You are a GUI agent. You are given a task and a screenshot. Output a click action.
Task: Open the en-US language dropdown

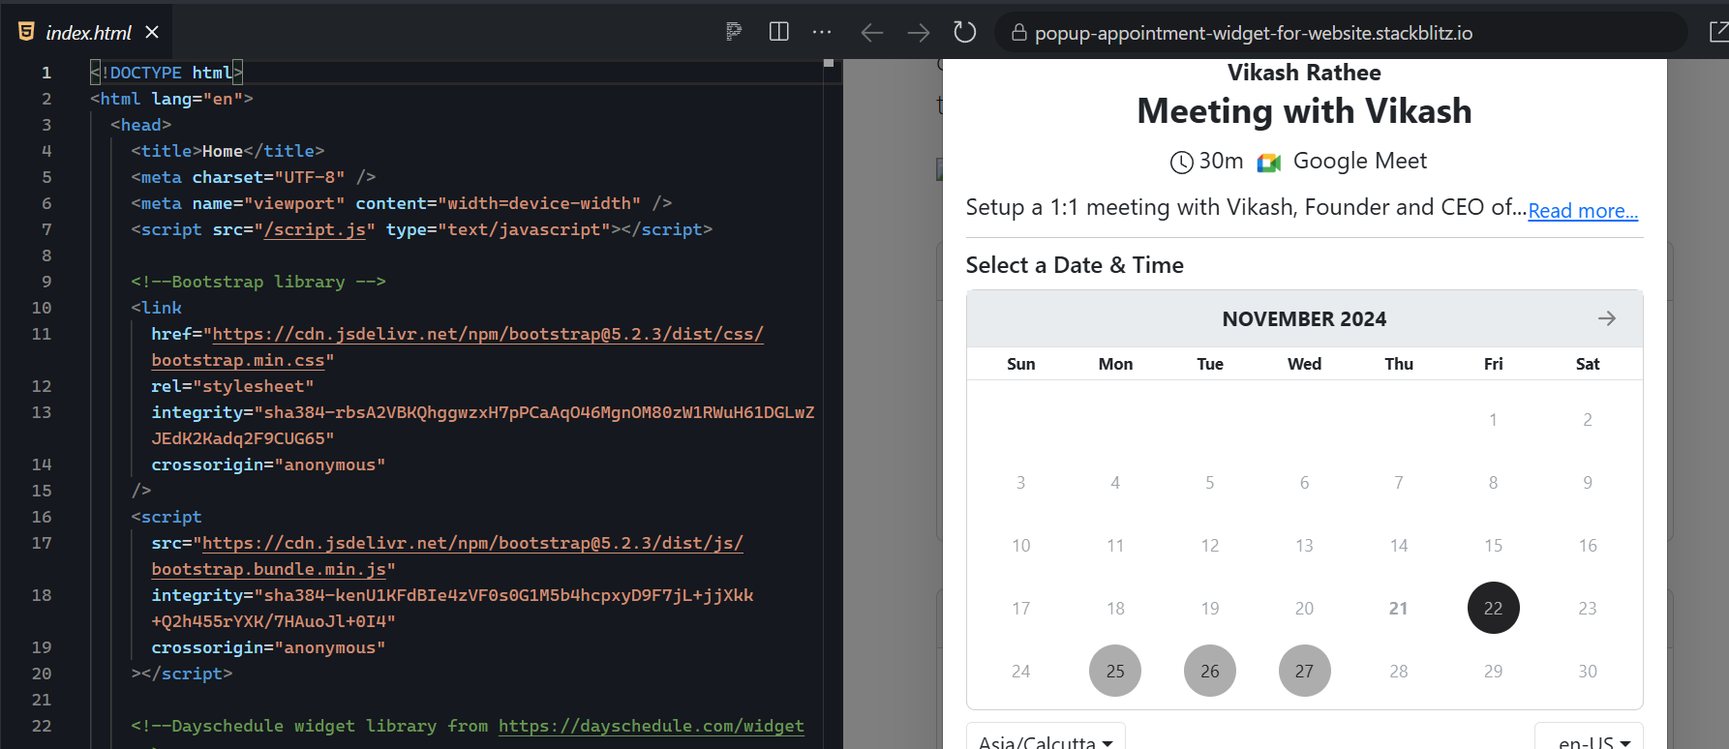(x=1589, y=739)
